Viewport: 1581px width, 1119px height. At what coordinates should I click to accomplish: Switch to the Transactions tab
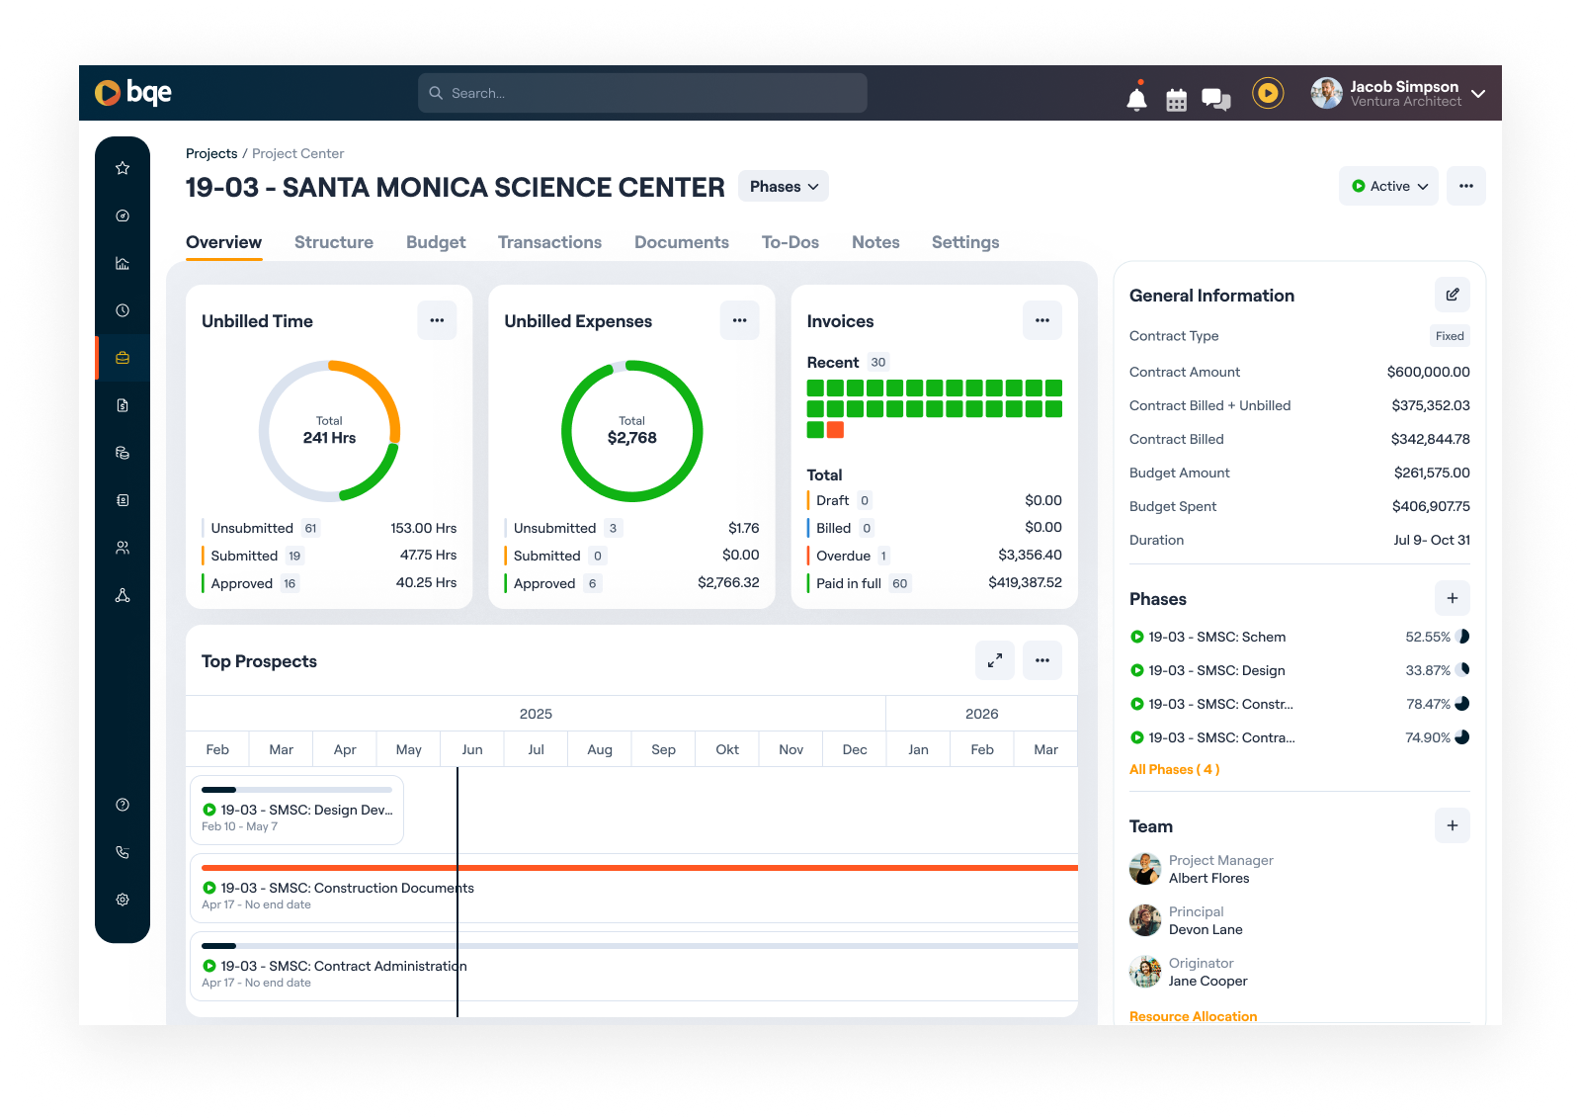click(x=549, y=242)
